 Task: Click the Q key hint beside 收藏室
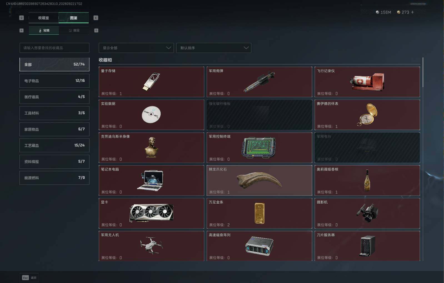click(21, 18)
